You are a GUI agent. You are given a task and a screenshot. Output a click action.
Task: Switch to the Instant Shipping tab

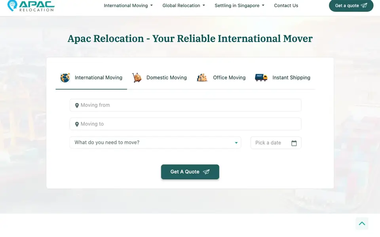pos(283,78)
